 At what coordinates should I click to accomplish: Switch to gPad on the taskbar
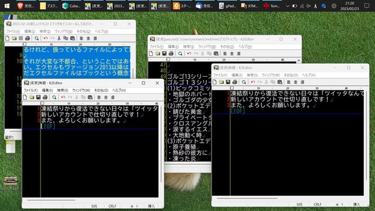227,6
